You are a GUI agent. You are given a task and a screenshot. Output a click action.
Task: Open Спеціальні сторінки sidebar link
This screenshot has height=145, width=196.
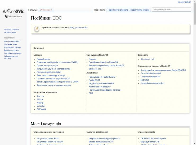click(12, 47)
